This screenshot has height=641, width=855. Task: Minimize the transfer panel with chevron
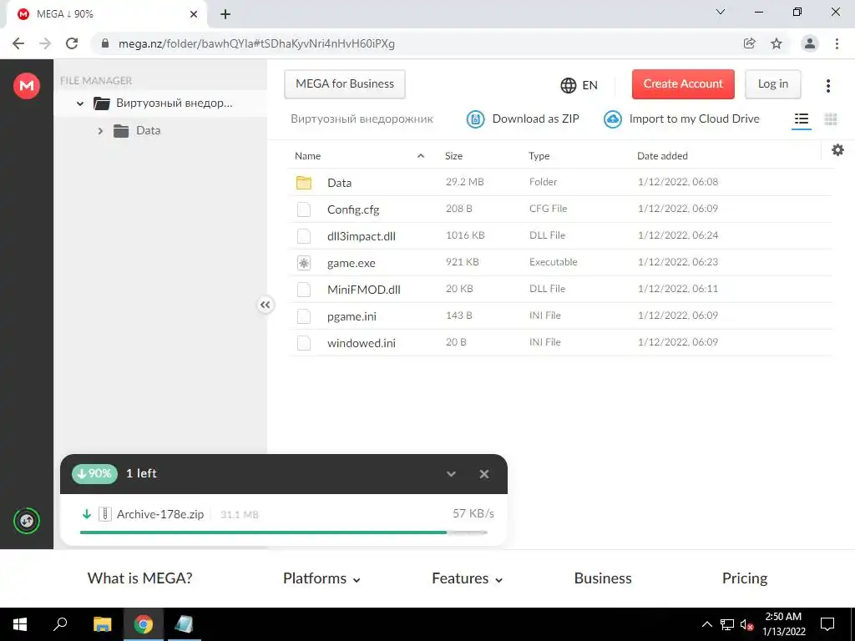pos(451,474)
